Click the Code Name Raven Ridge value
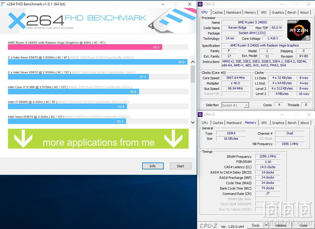 (237, 28)
